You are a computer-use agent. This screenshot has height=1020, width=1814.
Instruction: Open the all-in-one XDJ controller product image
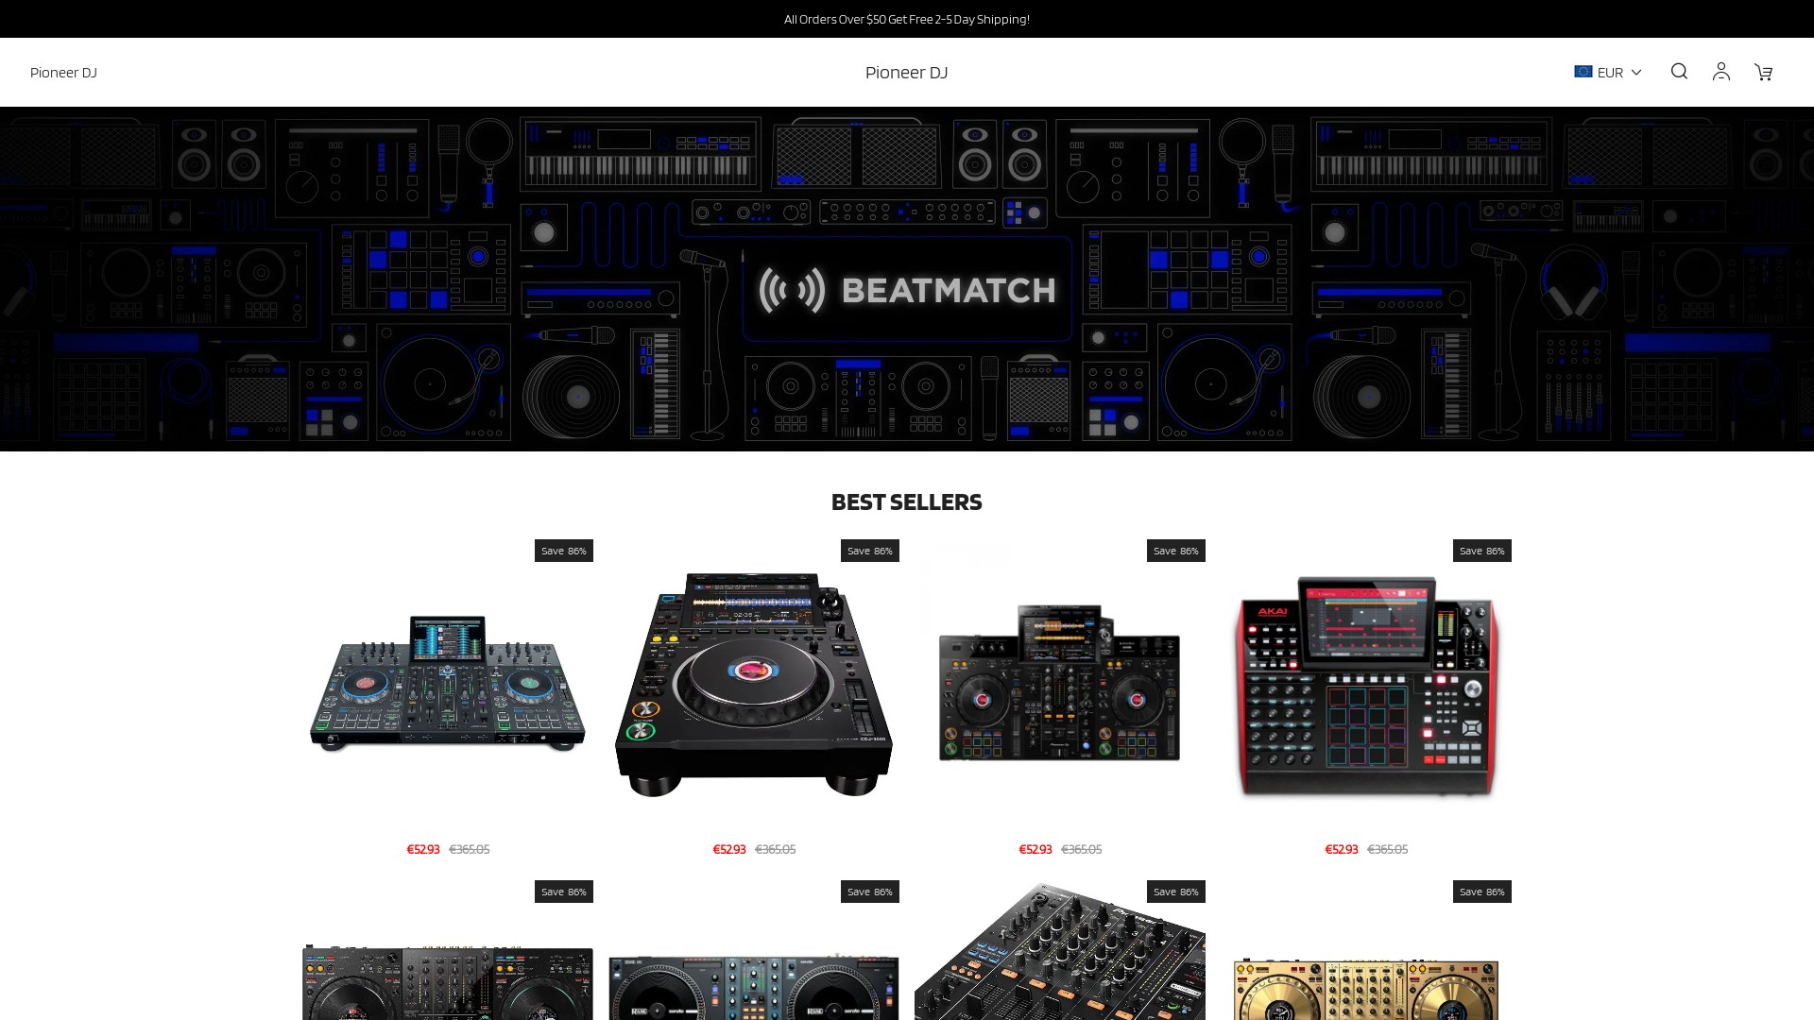1060,685
